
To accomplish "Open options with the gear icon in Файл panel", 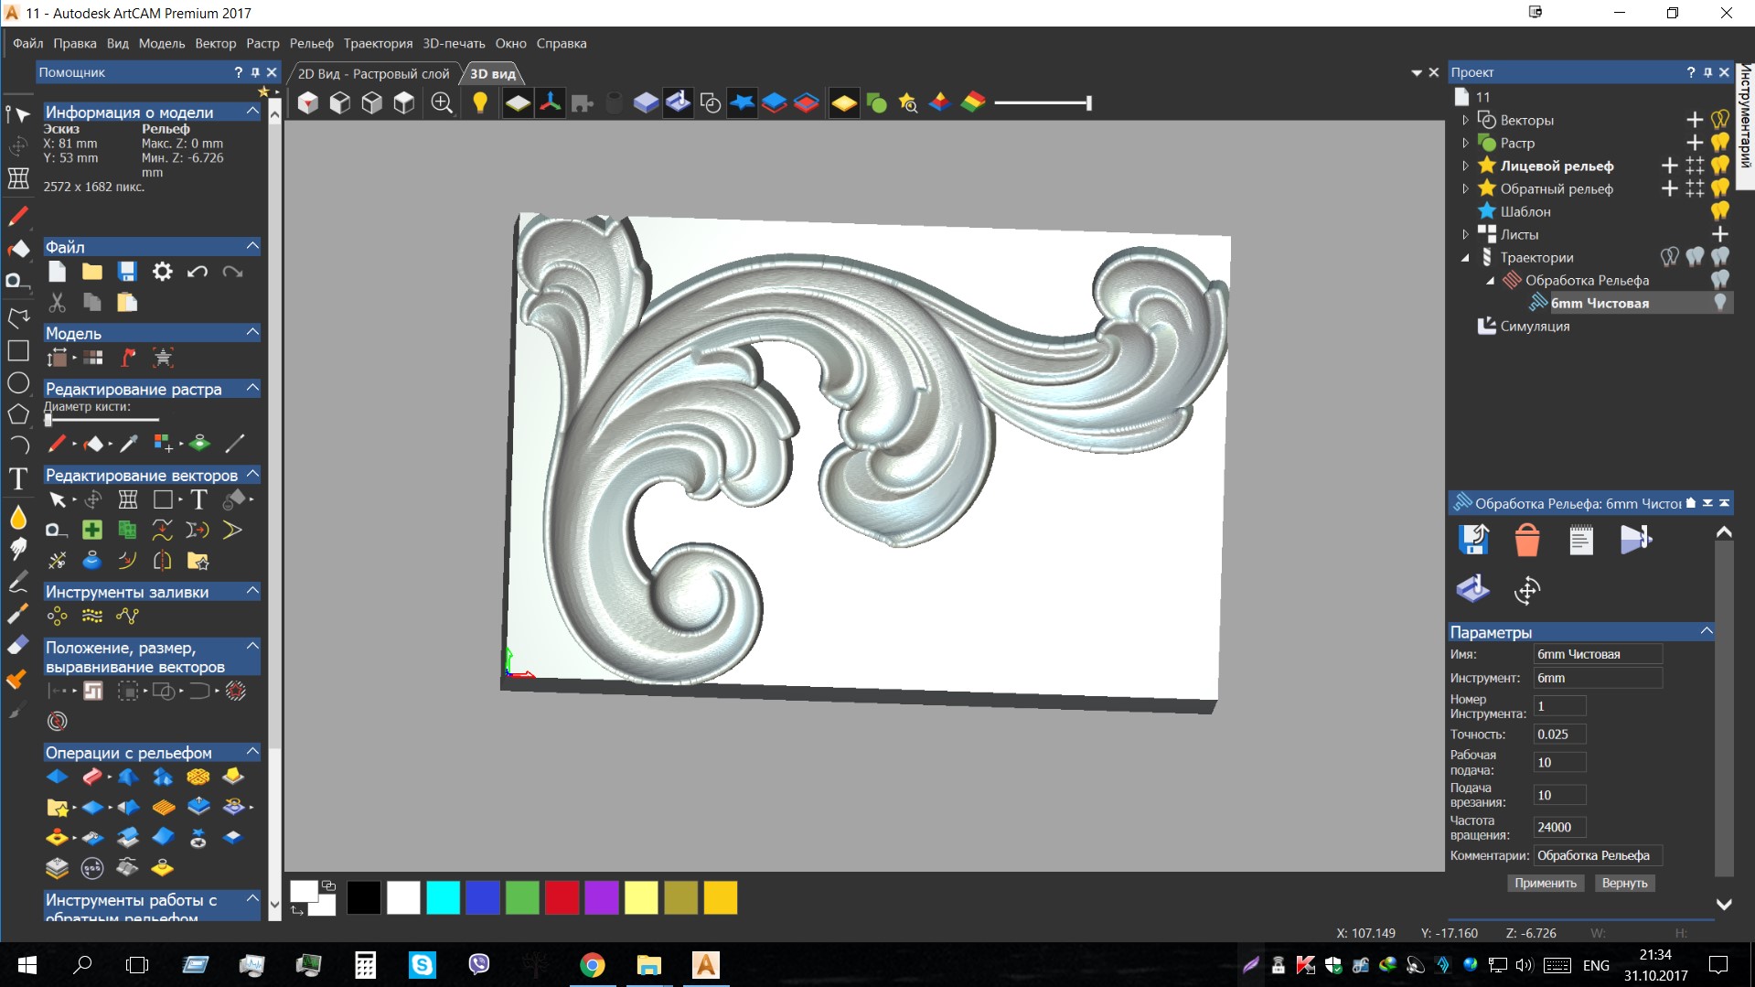I will [163, 272].
